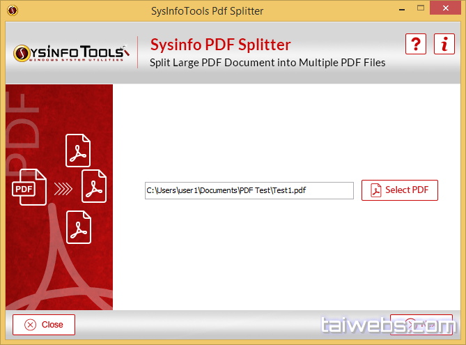466x345 pixels.
Task: Click the button hidden behind taiwebs watermark
Action: click(x=416, y=325)
